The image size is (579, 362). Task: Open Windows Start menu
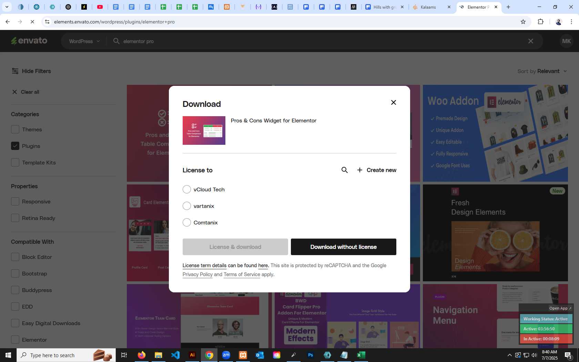coord(8,355)
